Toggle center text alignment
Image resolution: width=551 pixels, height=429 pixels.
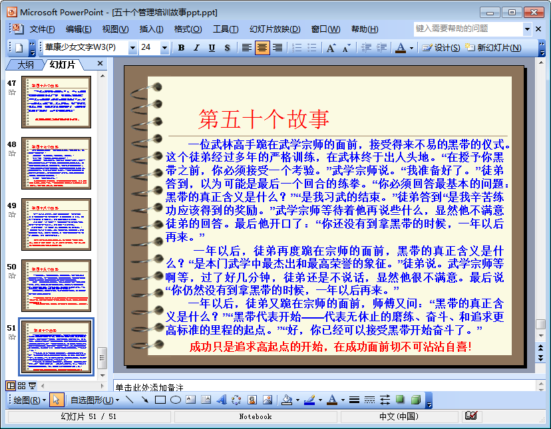(262, 48)
